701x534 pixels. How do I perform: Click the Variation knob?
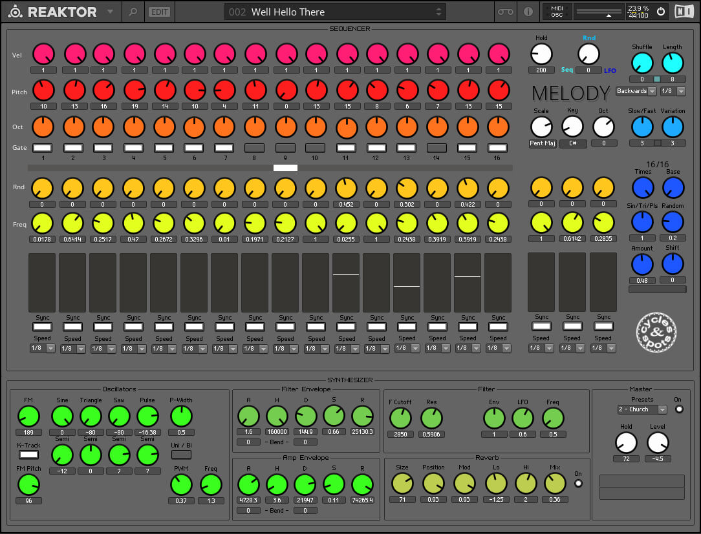[x=673, y=127]
